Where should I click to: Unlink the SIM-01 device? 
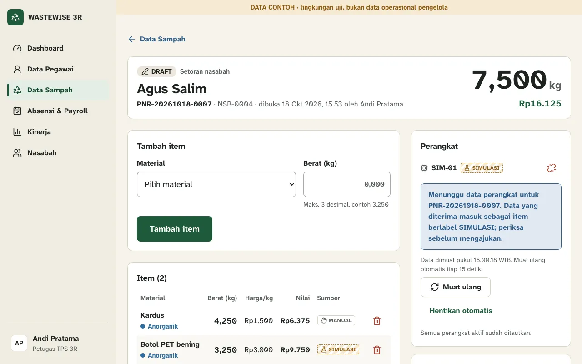[x=552, y=168]
